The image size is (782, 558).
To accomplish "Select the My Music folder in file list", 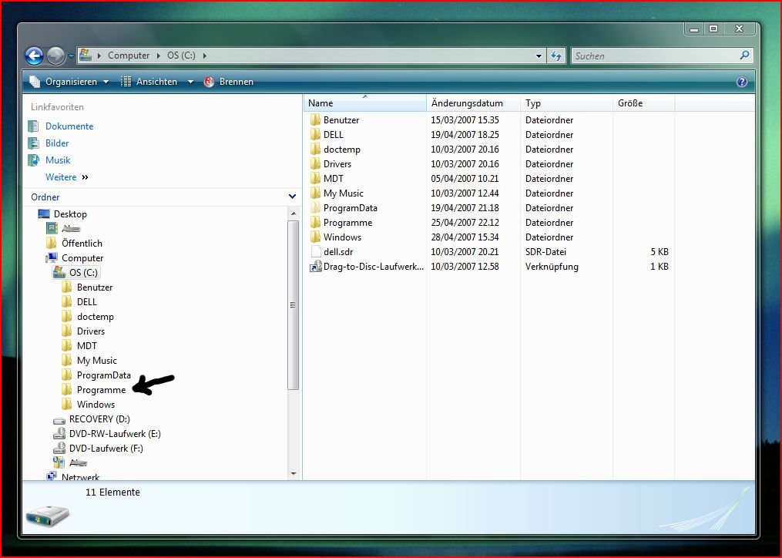I will point(343,193).
